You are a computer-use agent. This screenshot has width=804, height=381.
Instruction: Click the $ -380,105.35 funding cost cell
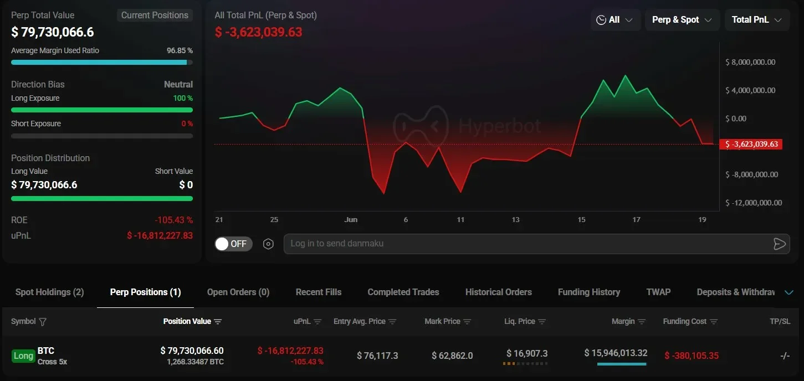click(691, 356)
